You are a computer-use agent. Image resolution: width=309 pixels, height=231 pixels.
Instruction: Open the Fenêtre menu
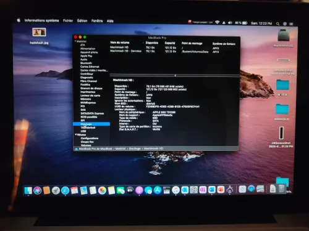pyautogui.click(x=97, y=21)
